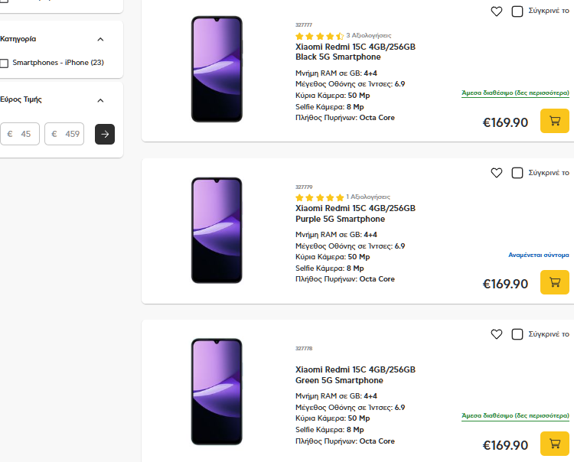Add Black Redmi 15C to cart
The width and height of the screenshot is (574, 462).
point(555,121)
